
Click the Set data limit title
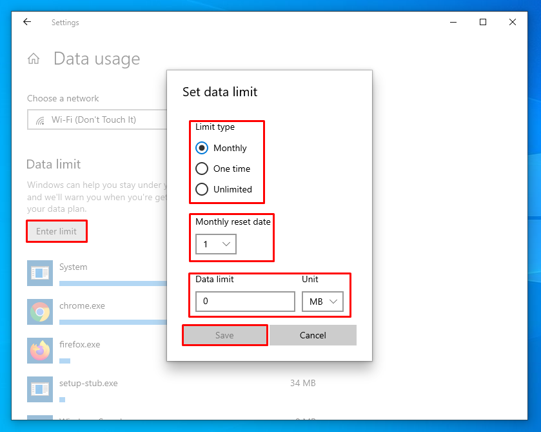(x=220, y=92)
